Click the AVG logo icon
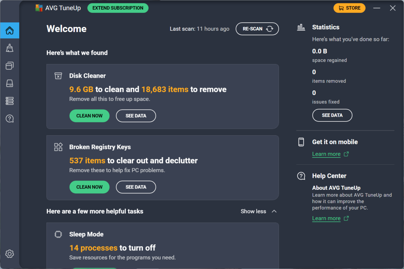The height and width of the screenshot is (269, 404). 39,8
